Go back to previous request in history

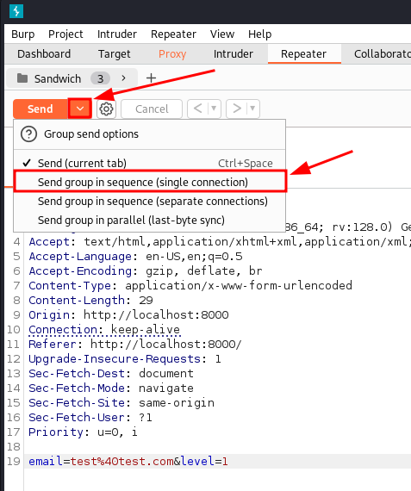tap(197, 109)
